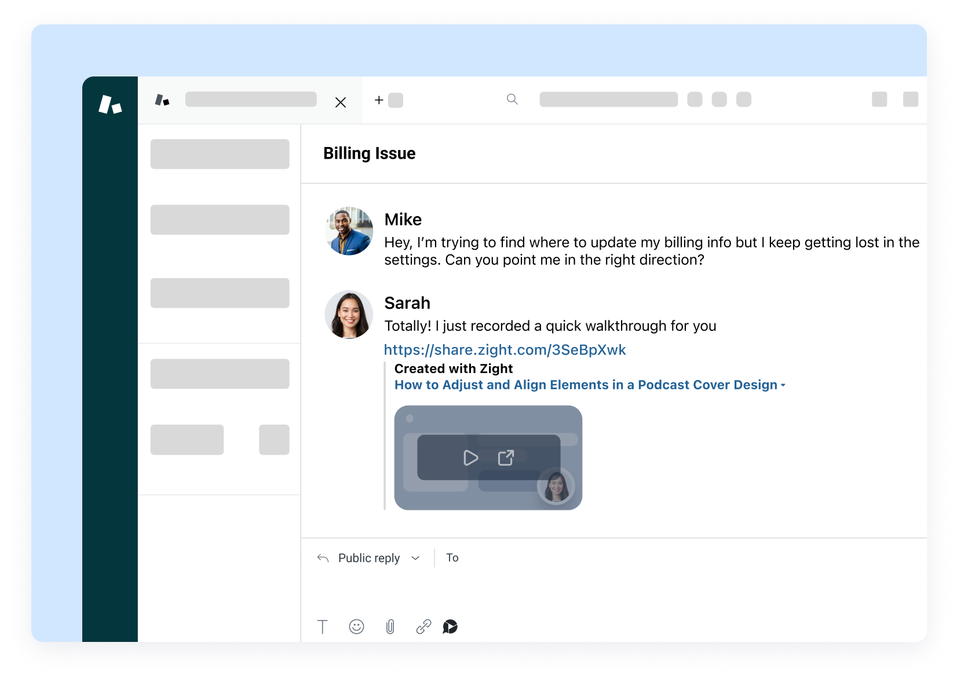
Task: Click the Zight icon in reply toolbar
Action: click(x=450, y=626)
